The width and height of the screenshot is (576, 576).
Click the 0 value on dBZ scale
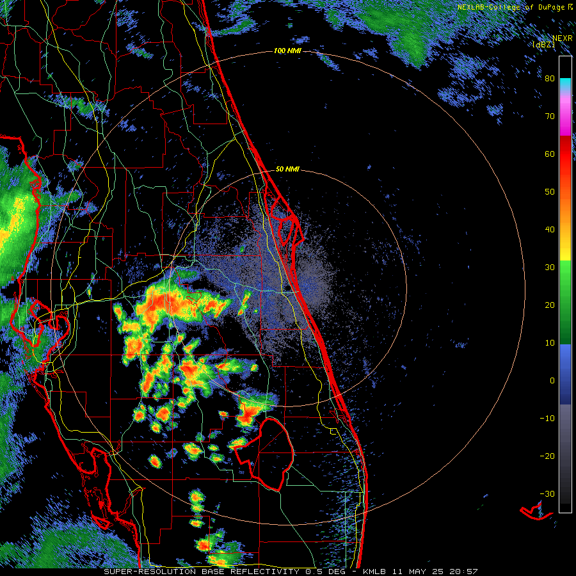pyautogui.click(x=552, y=381)
